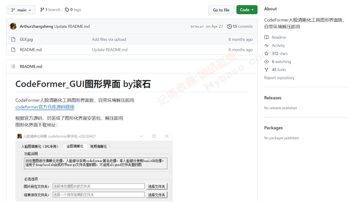Screen dimensions: 350x202
Task: Open the README.md row's Update README.md commit
Action: 109,49
